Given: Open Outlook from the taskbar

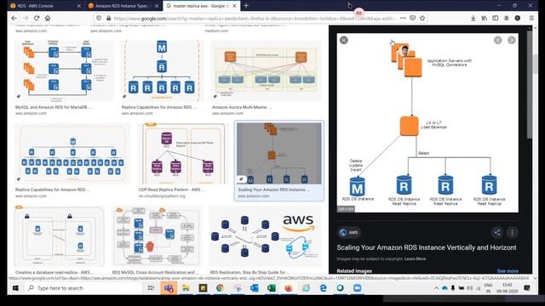Looking at the screenshot, I should (255, 288).
